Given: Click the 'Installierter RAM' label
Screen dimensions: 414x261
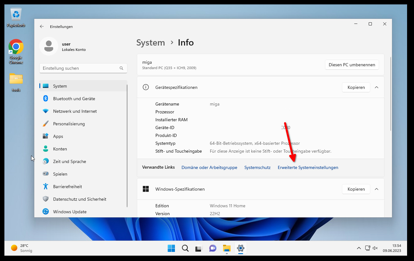Looking at the screenshot, I should [171, 120].
